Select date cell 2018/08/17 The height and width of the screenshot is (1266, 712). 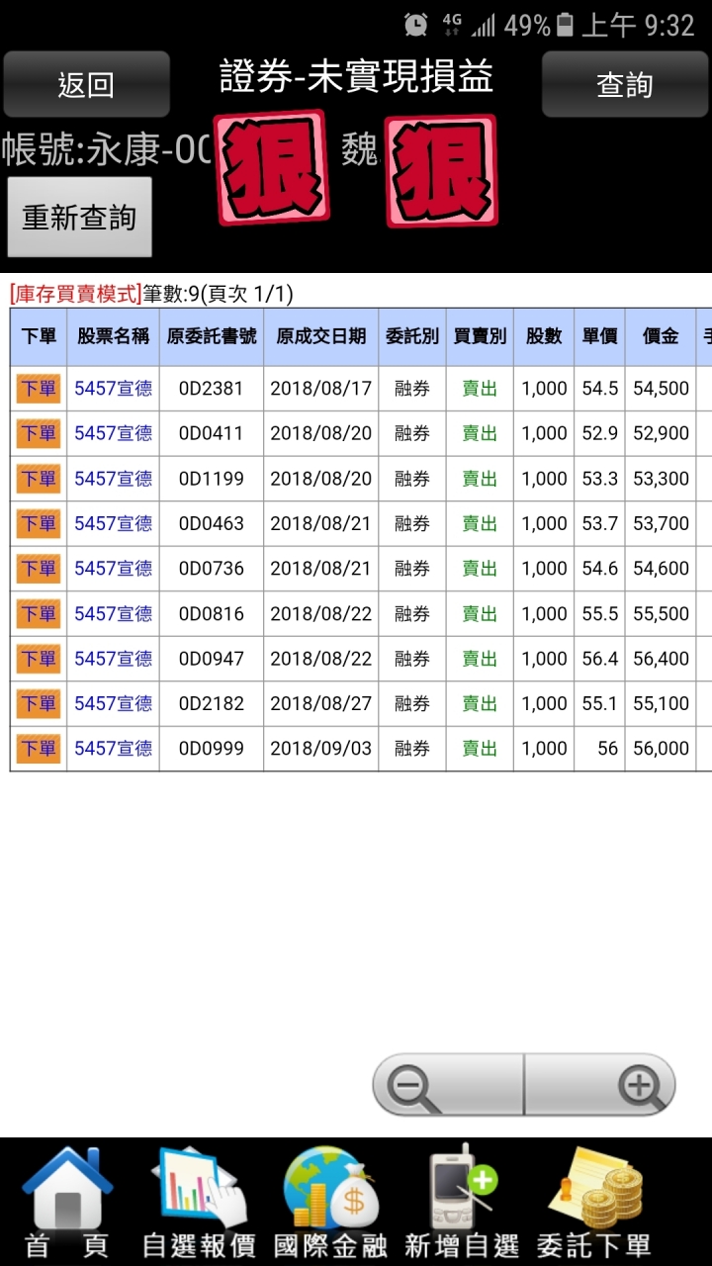coord(321,389)
